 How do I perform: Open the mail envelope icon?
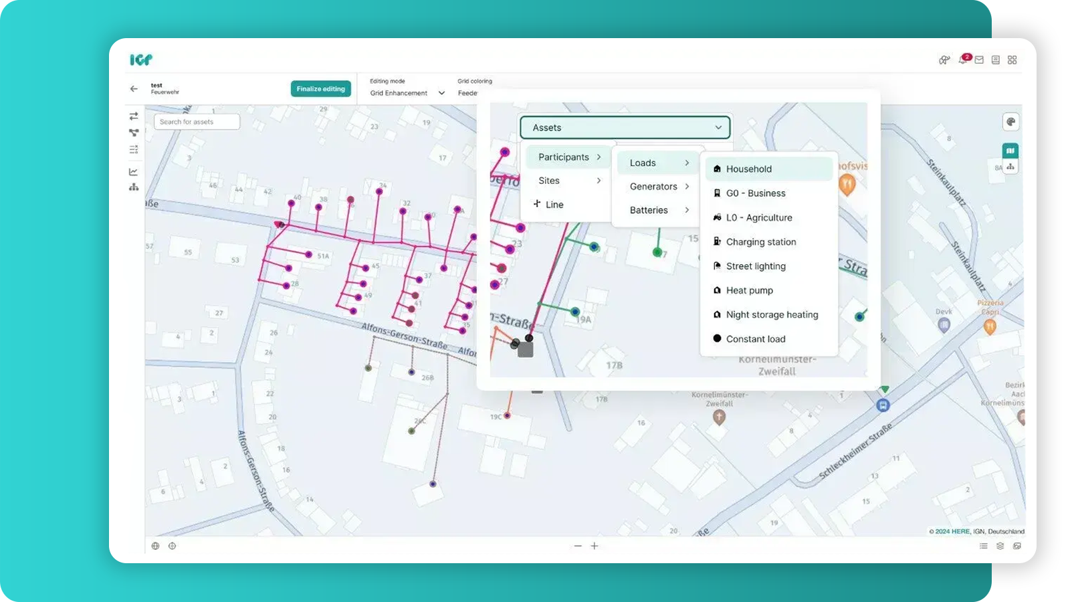[x=979, y=60]
